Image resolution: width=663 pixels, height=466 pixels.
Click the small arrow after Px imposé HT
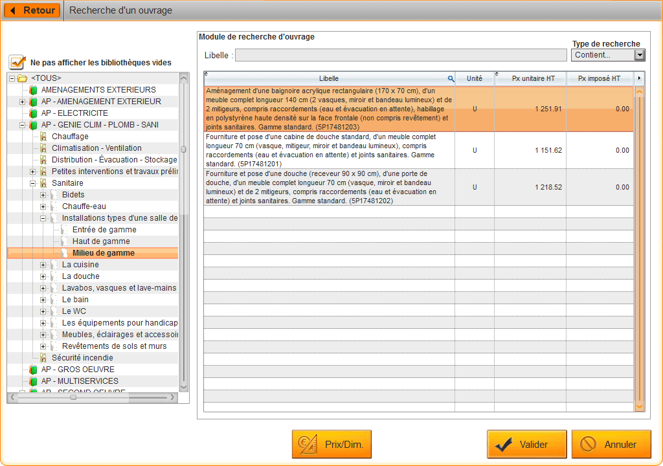[640, 78]
